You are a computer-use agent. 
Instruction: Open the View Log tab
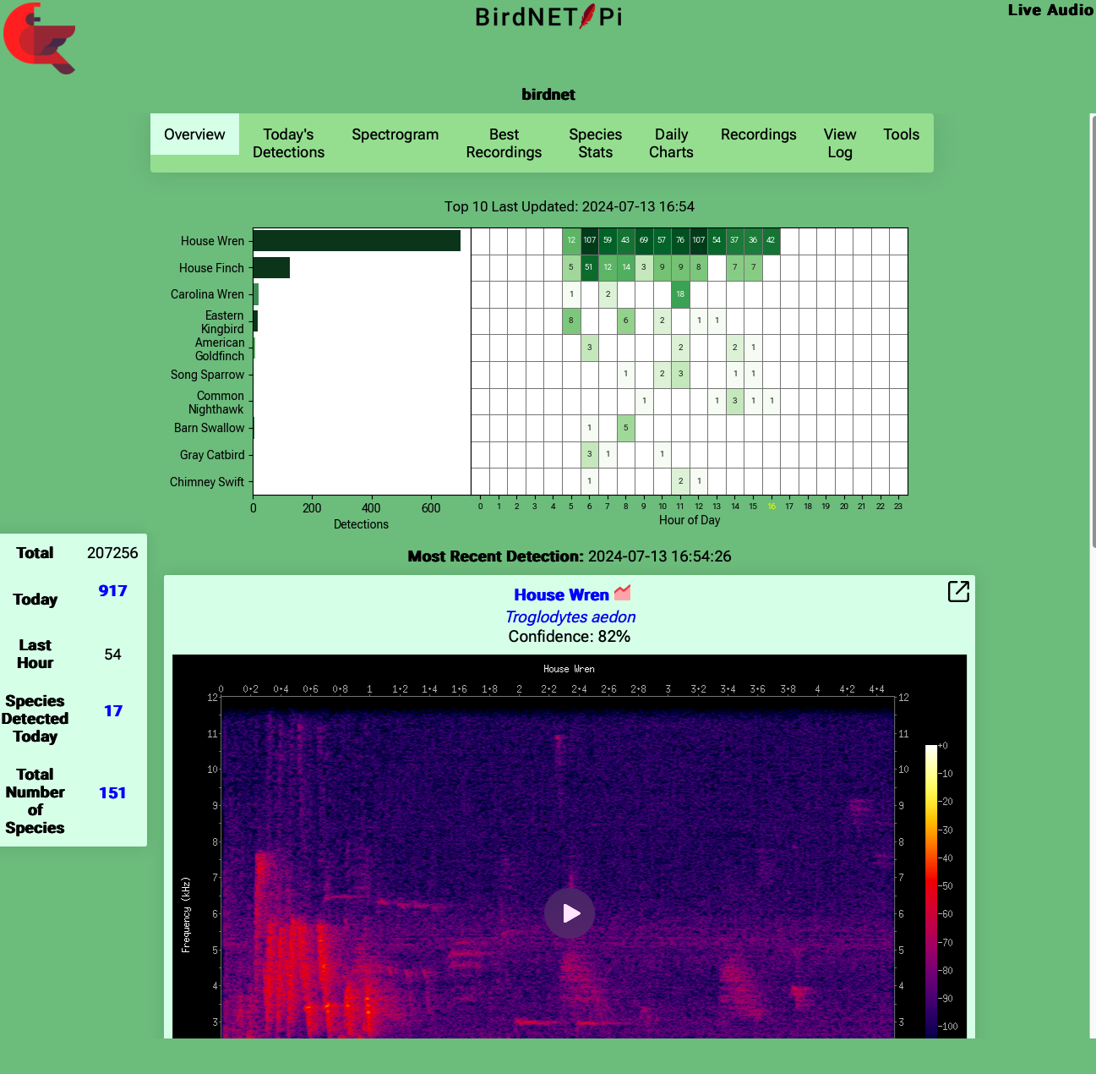(839, 143)
